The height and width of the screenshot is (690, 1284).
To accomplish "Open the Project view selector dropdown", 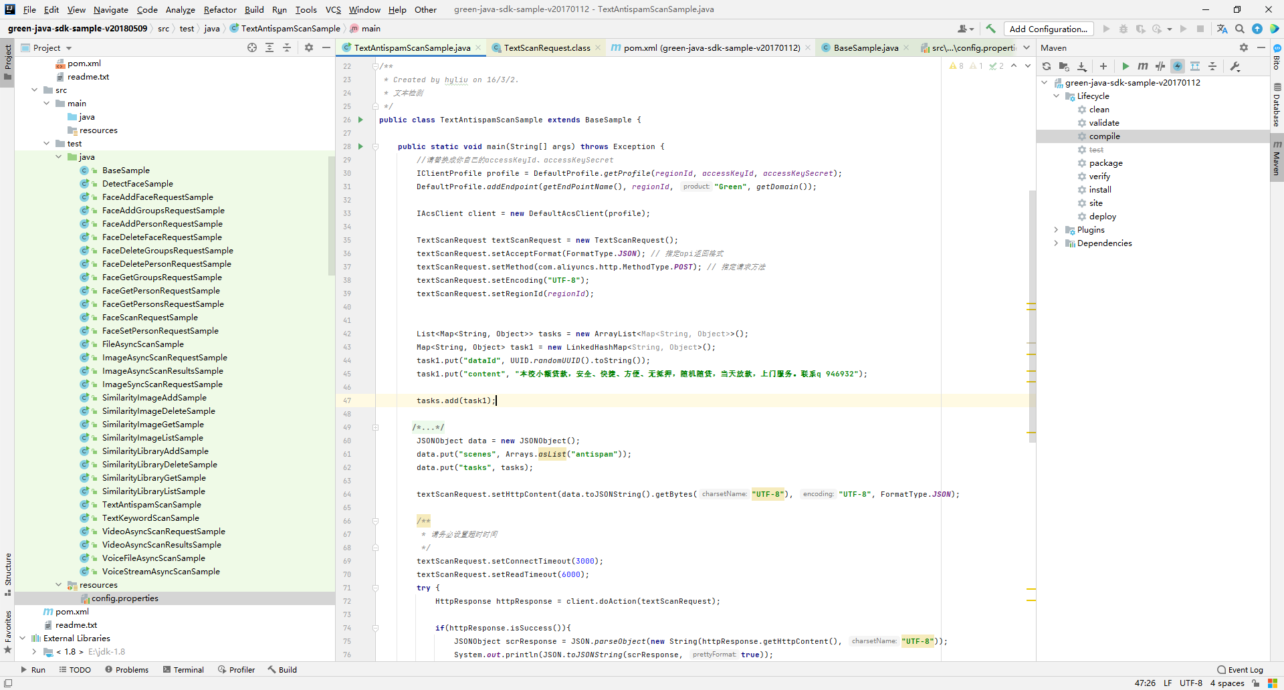I will pos(46,47).
